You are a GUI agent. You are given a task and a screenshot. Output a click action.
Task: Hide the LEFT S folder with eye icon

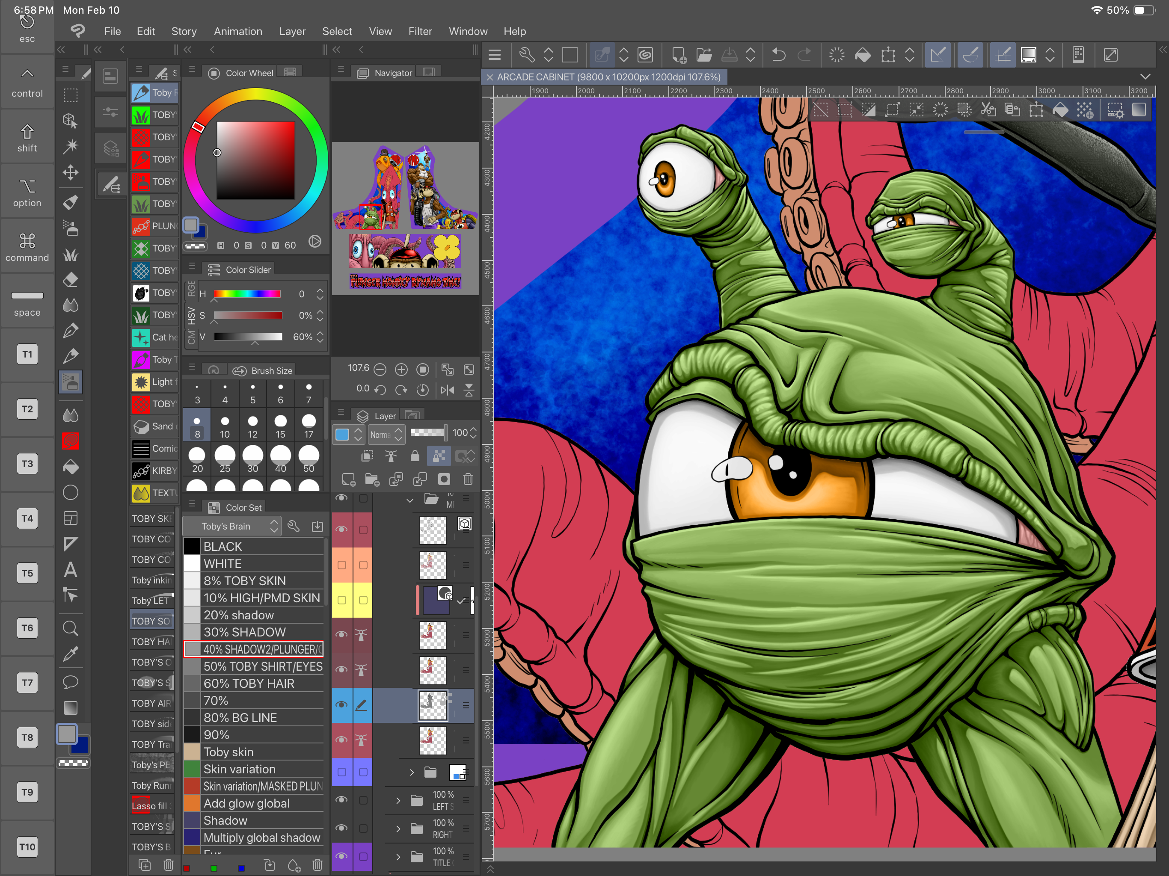[x=342, y=800]
